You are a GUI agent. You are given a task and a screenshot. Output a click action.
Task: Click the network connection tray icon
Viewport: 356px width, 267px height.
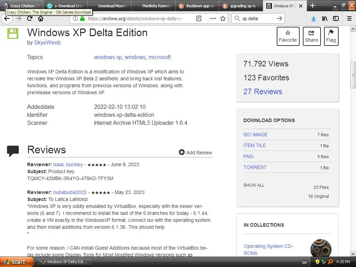tap(324, 262)
